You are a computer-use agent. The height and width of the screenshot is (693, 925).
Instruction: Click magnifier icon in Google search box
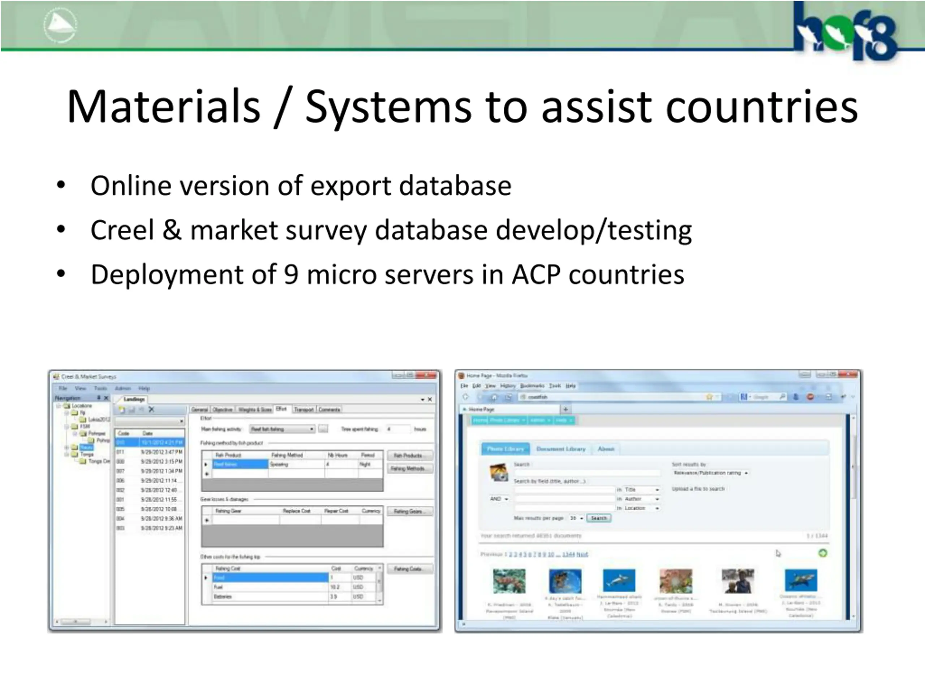[x=782, y=397]
